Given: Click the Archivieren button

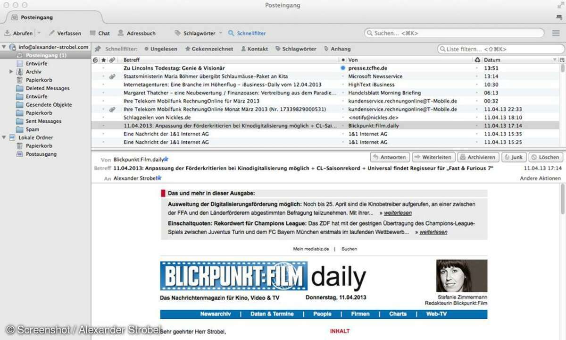Looking at the screenshot, I should 478,157.
